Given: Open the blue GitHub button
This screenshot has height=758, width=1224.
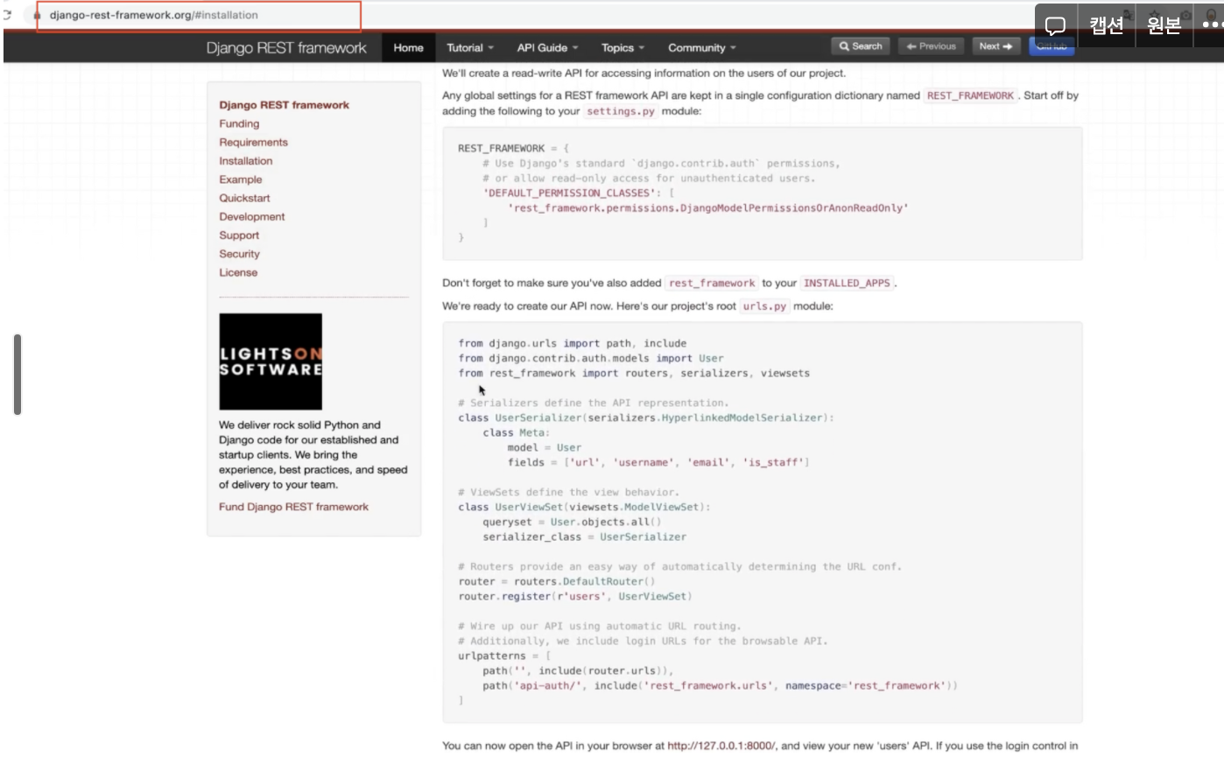Looking at the screenshot, I should point(1052,46).
